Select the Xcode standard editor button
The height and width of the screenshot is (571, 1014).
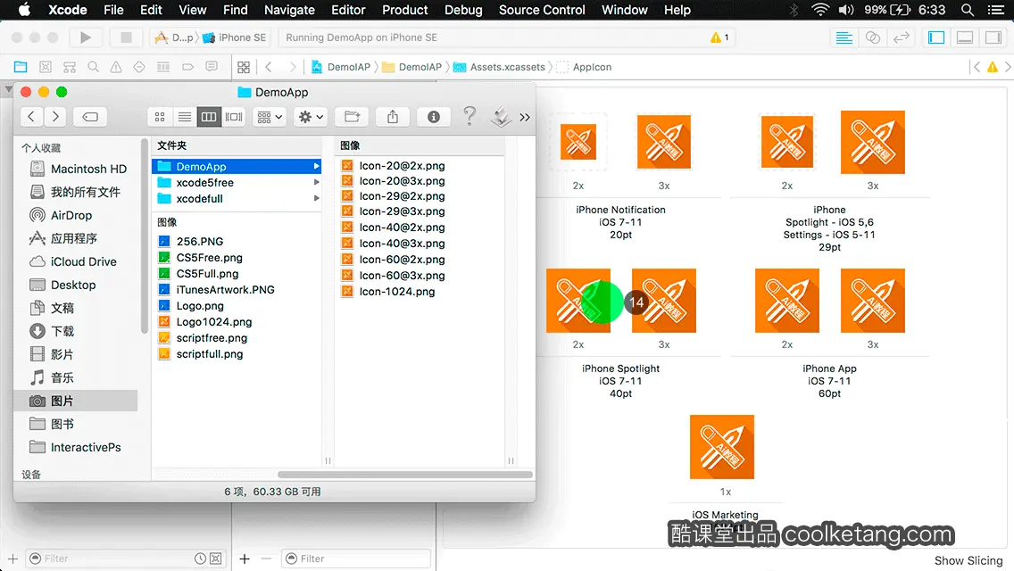click(x=844, y=37)
